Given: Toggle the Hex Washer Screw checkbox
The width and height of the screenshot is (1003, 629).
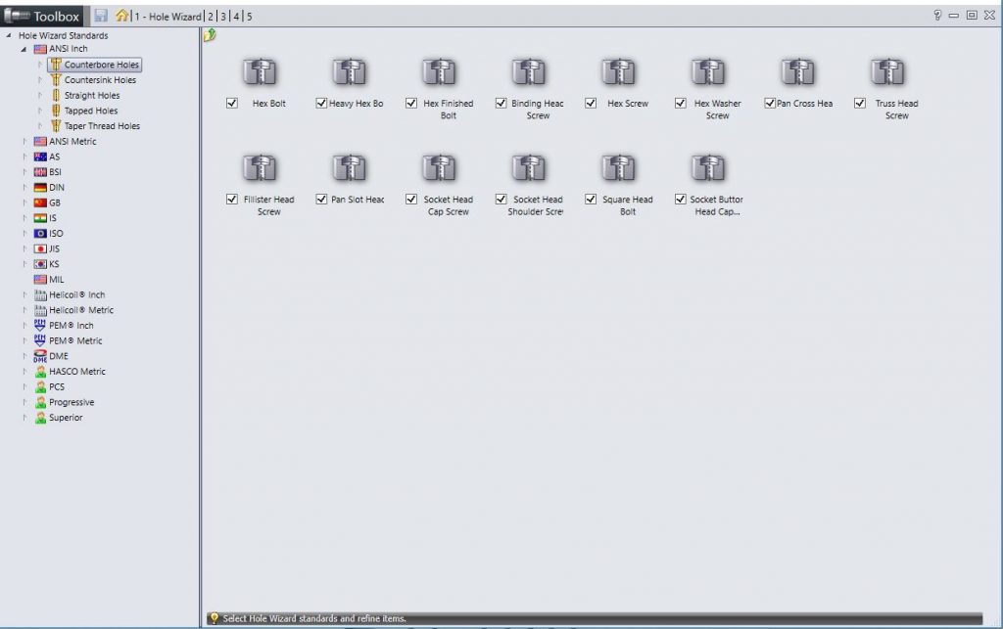Looking at the screenshot, I should tap(681, 103).
